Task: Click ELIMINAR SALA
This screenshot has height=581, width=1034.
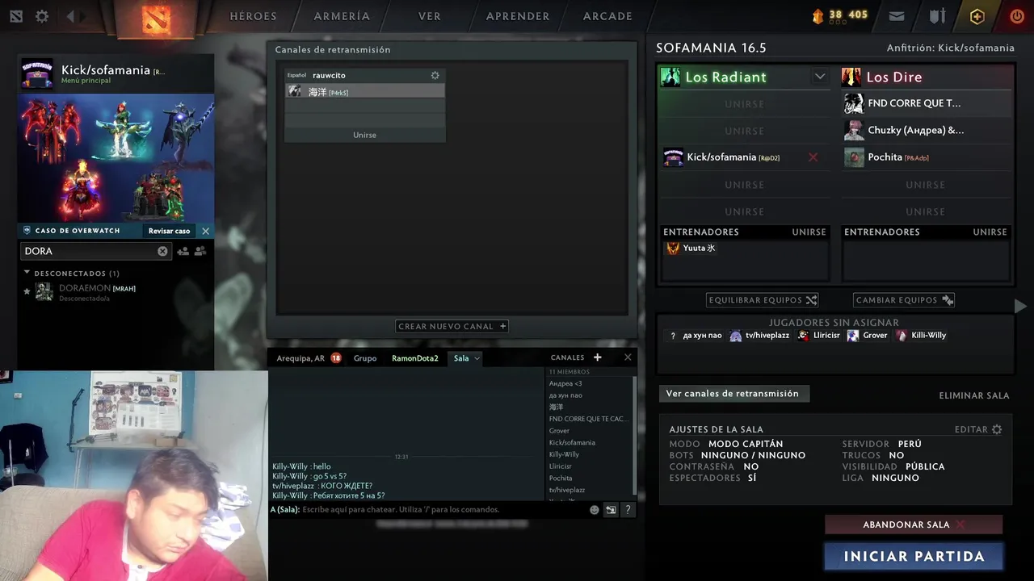Action: point(974,395)
